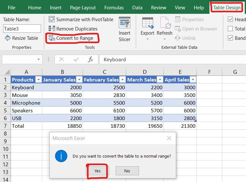This screenshot has height=182, width=246.
Task: Click the Summarize with PivotTable icon
Action: [52, 20]
